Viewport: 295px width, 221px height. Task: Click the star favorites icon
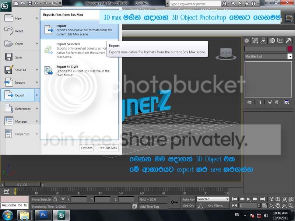[x=247, y=4]
